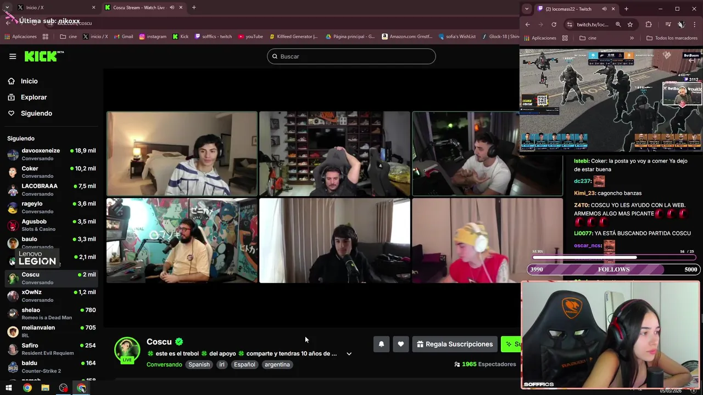The image size is (703, 395).
Task: Select the argentina tag
Action: [277, 364]
